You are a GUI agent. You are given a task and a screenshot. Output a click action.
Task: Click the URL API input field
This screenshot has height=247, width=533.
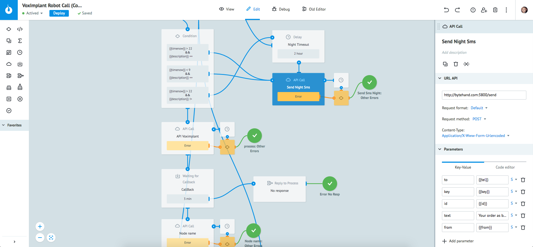point(484,95)
